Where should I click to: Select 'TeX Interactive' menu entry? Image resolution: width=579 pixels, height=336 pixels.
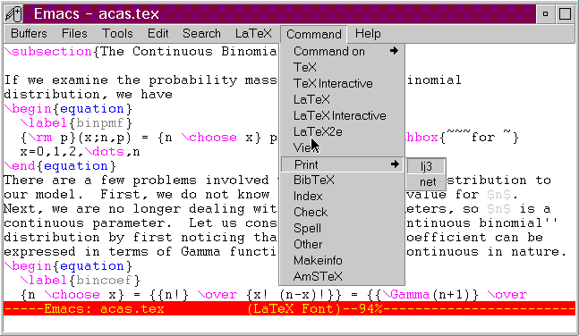[342, 84]
